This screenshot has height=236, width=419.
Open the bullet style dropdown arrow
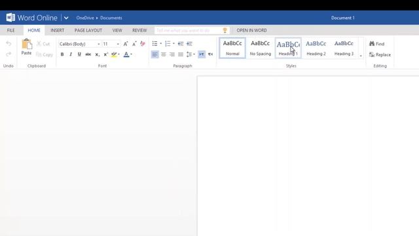tap(160, 44)
